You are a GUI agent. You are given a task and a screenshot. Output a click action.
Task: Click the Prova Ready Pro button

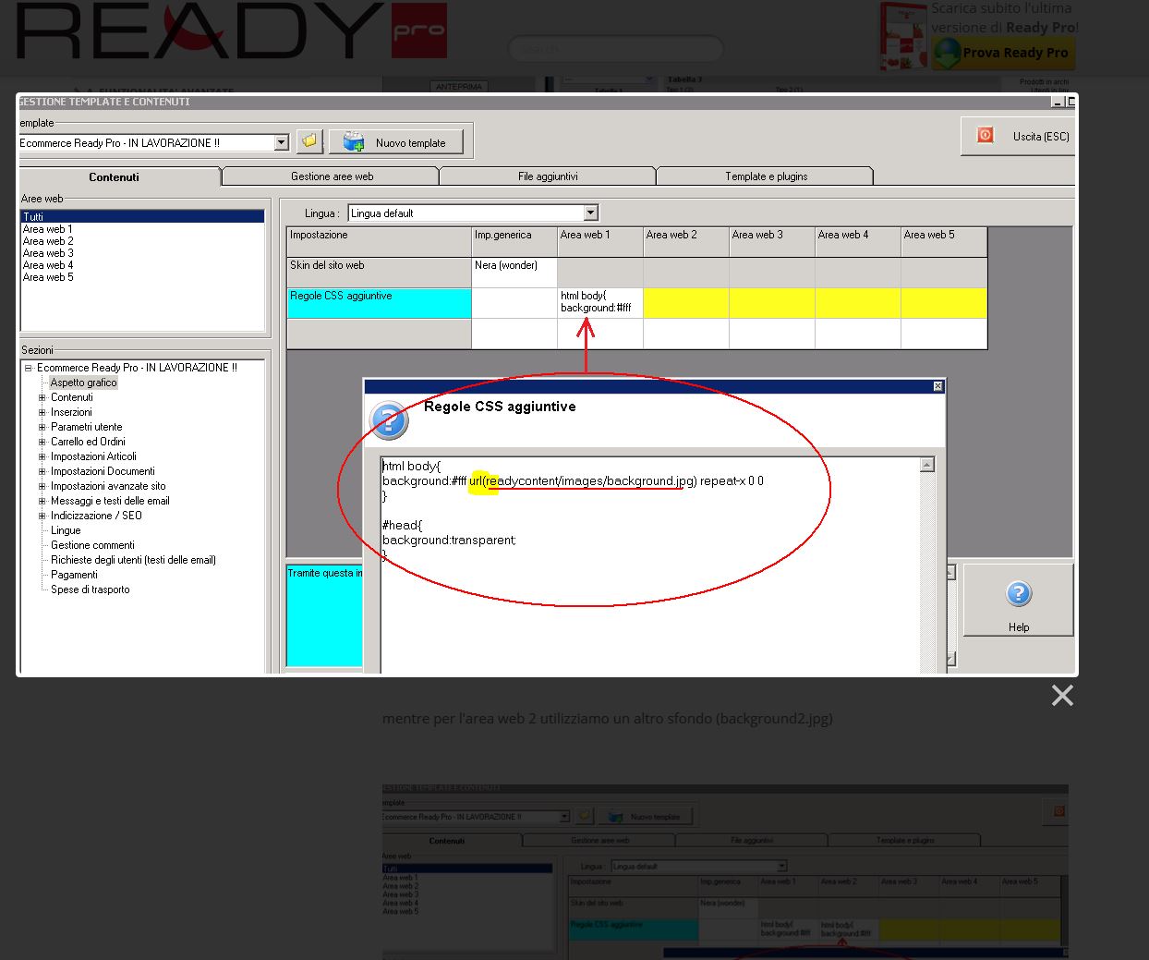click(x=1004, y=53)
